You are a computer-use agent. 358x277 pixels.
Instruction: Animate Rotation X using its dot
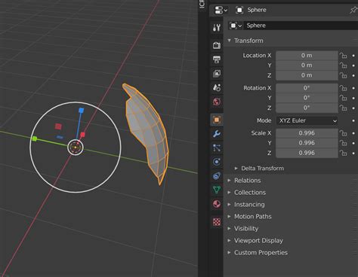click(x=353, y=88)
